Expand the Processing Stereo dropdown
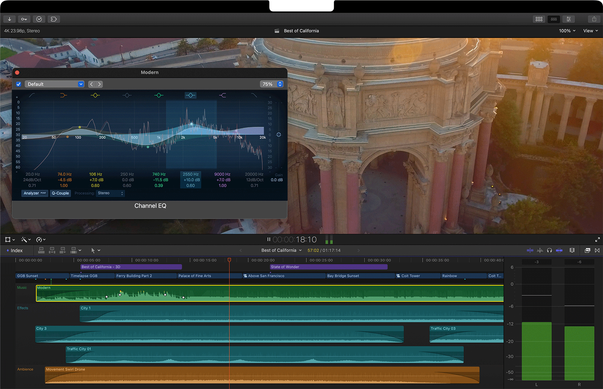This screenshot has width=603, height=389. (110, 193)
